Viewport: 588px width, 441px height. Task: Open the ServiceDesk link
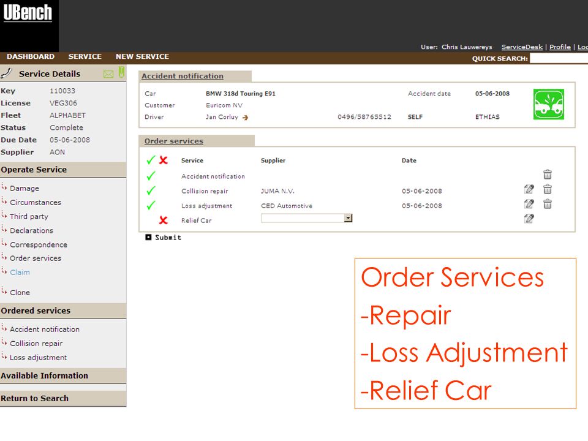click(522, 47)
